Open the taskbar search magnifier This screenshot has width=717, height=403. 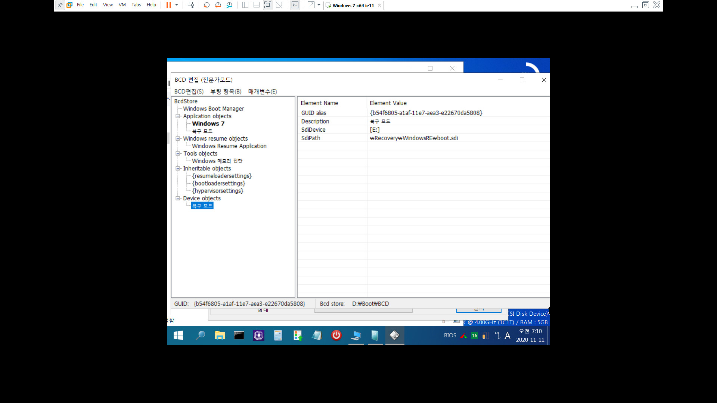(x=201, y=335)
